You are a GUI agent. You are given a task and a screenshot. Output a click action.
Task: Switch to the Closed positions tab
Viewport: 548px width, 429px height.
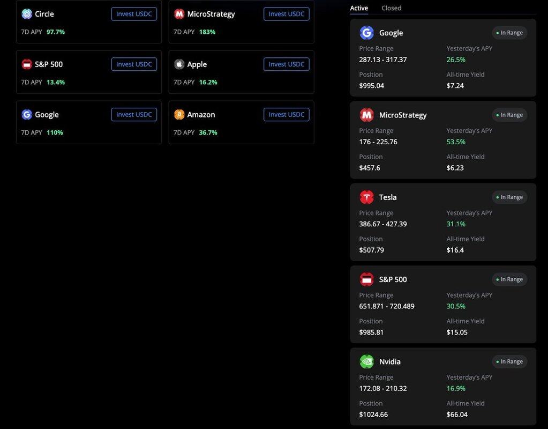391,8
